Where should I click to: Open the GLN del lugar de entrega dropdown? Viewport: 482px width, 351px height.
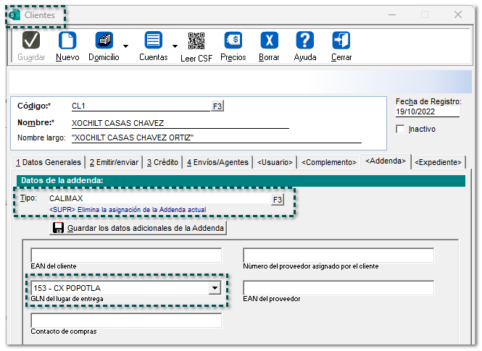point(214,288)
